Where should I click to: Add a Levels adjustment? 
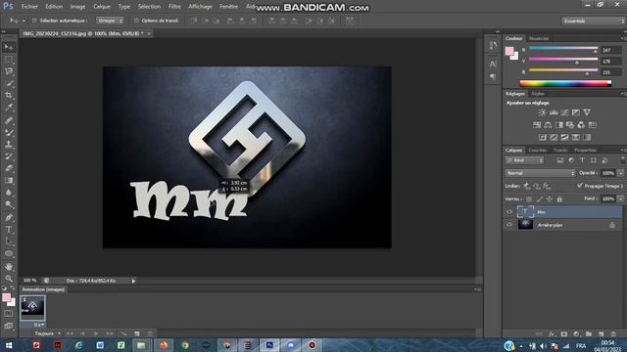(x=554, y=112)
